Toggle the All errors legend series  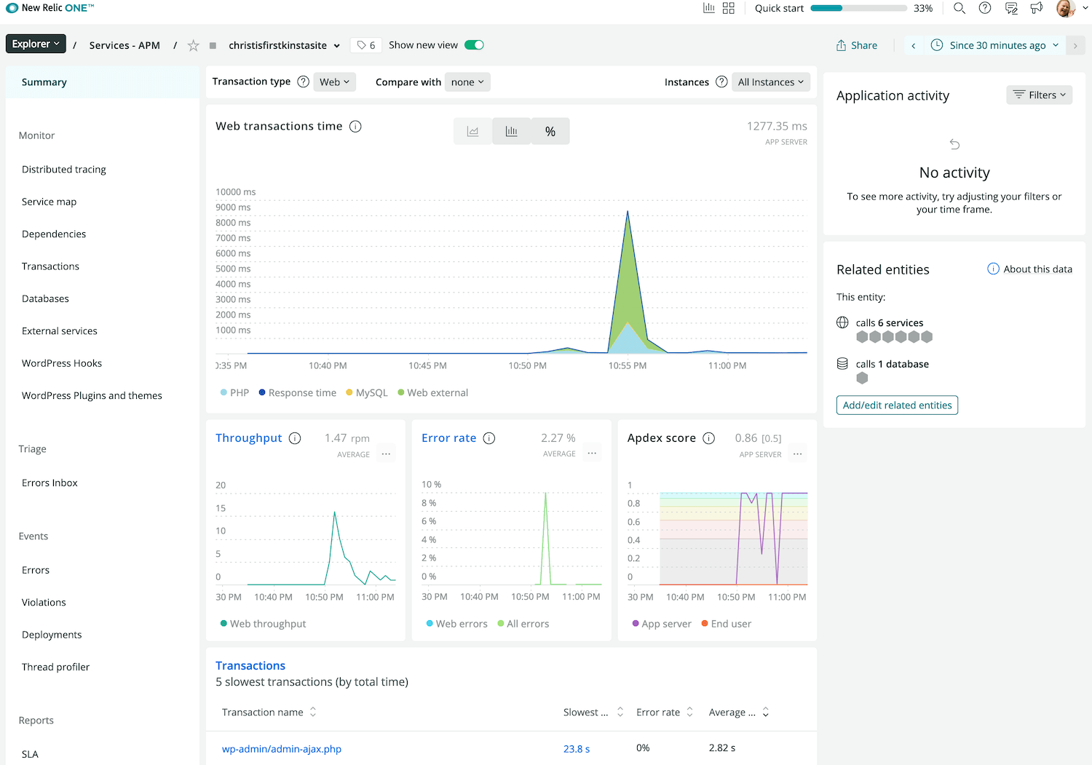tap(523, 624)
